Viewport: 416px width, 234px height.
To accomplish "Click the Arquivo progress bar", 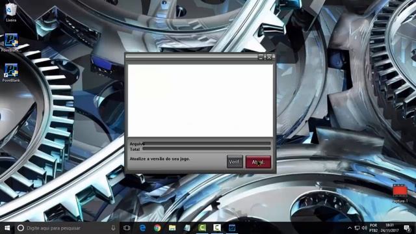I will coord(207,143).
